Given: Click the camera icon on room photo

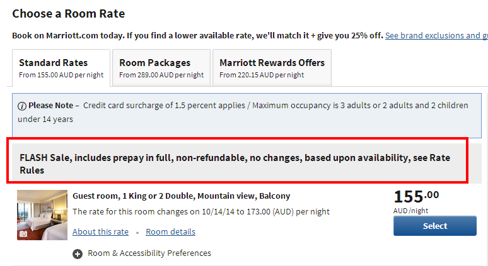Looking at the screenshot, I should pyautogui.click(x=23, y=234).
